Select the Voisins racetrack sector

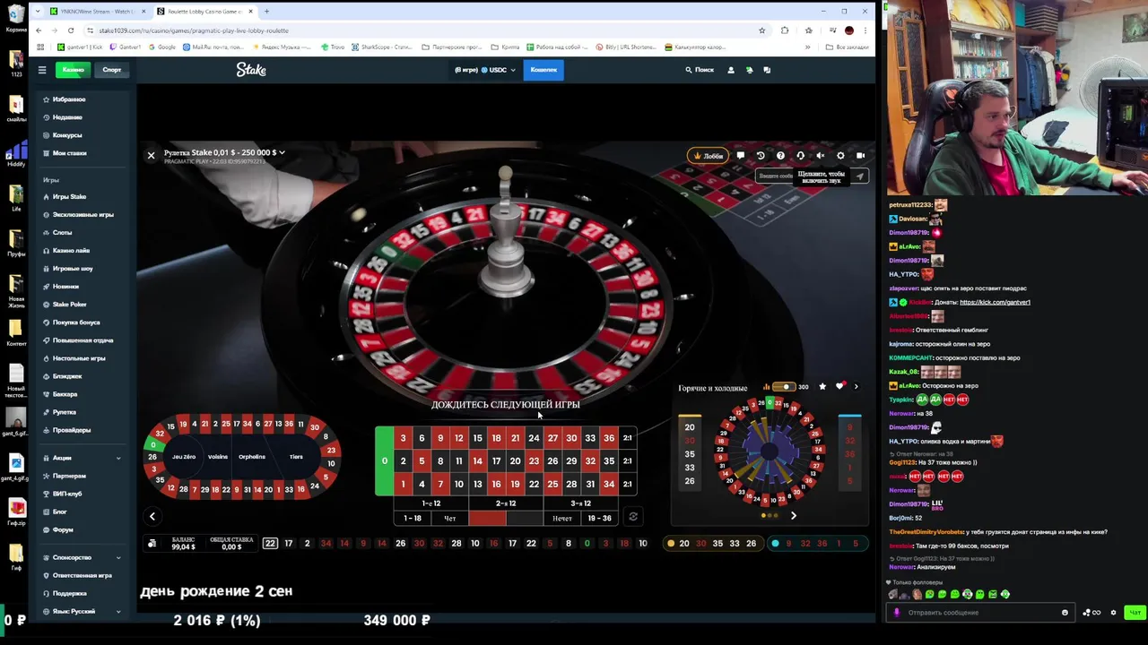click(218, 457)
